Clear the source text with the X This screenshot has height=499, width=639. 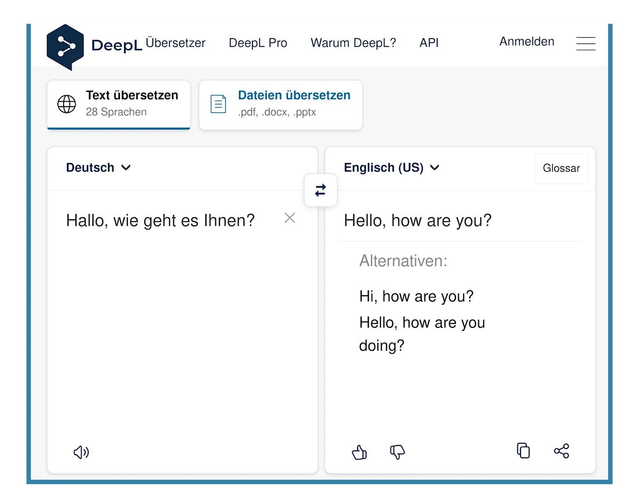click(x=290, y=218)
